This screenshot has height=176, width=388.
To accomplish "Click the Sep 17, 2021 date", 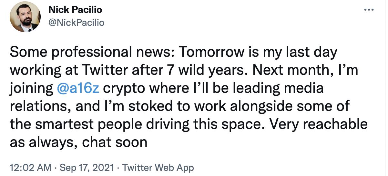I will tap(87, 168).
